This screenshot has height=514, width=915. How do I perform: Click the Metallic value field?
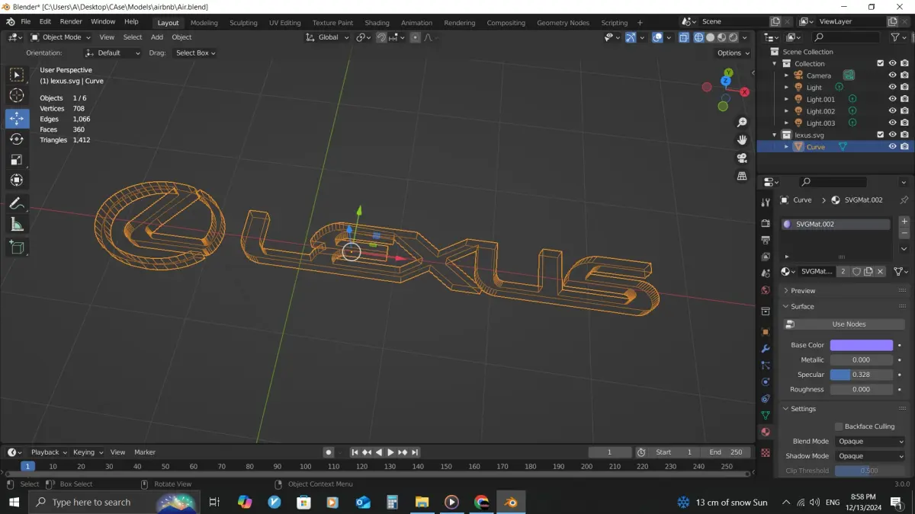coord(861,359)
